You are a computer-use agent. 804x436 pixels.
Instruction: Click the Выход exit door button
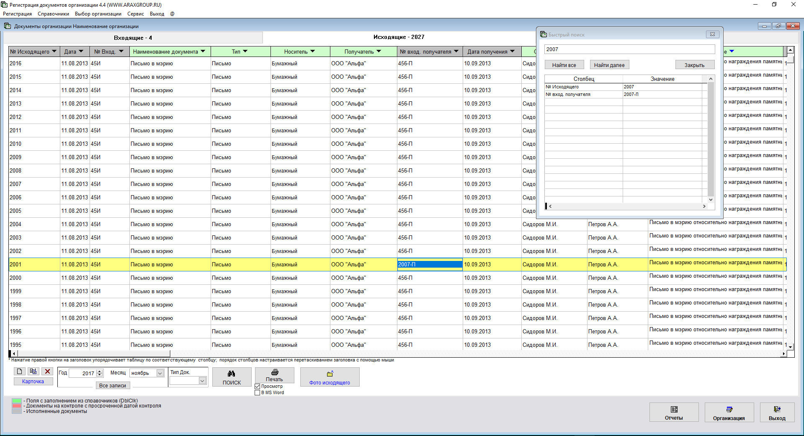[x=777, y=413]
